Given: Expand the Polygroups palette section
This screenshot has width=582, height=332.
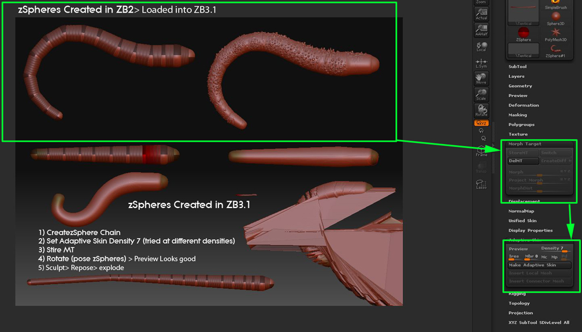Looking at the screenshot, I should [x=521, y=124].
